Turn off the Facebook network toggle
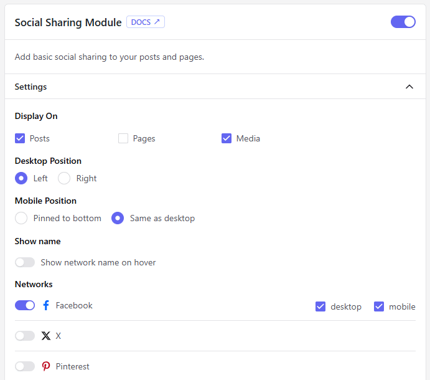 point(25,305)
